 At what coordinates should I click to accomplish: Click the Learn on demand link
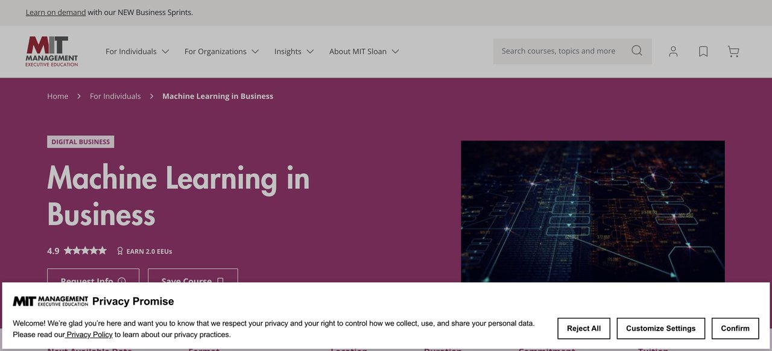coord(55,12)
